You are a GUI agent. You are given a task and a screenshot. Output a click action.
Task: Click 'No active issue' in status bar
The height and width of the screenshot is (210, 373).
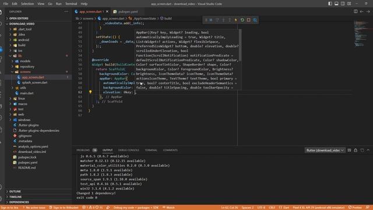pos(34,208)
